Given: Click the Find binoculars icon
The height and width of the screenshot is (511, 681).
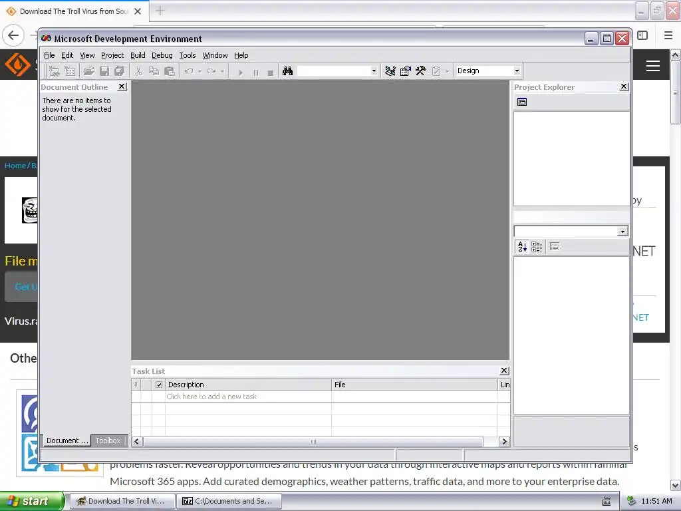Looking at the screenshot, I should click(287, 71).
